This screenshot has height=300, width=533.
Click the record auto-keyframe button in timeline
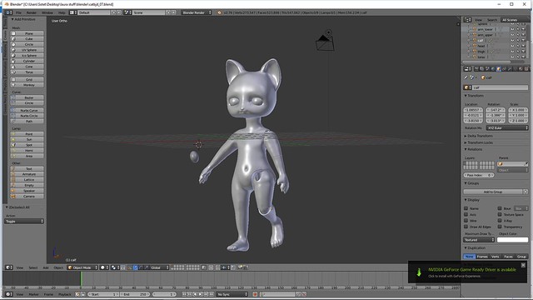pyautogui.click(x=255, y=294)
